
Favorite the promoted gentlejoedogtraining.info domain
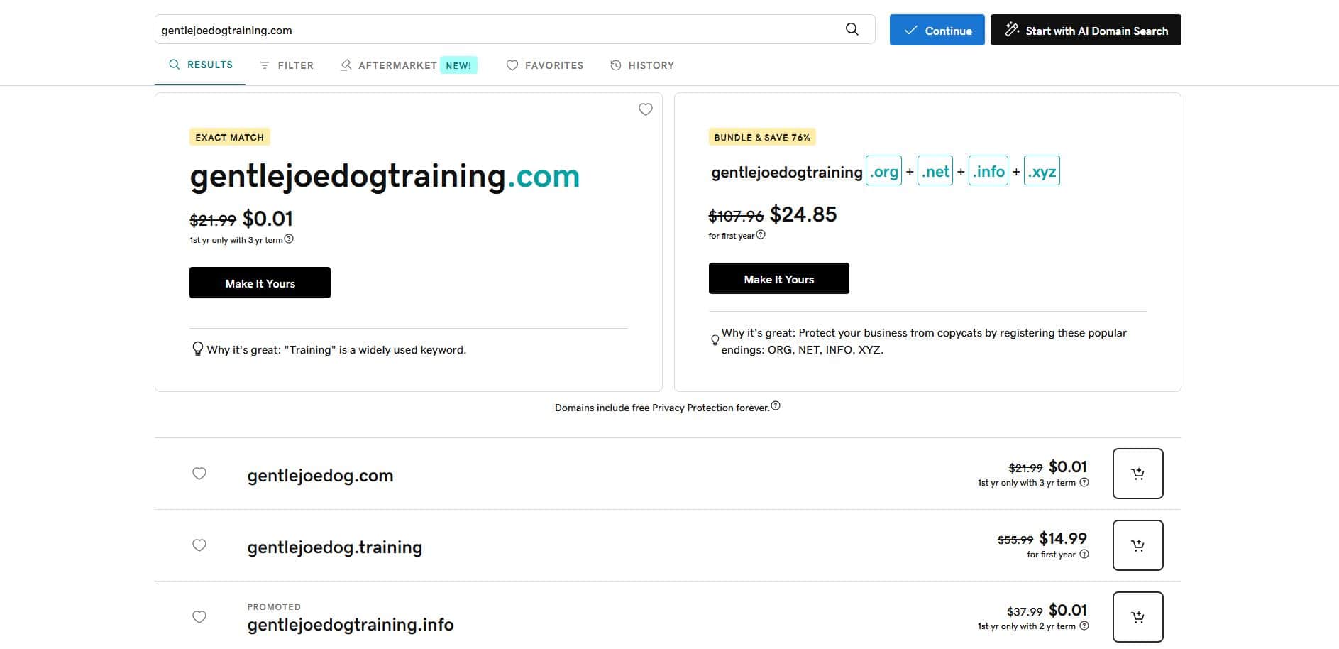pos(199,617)
